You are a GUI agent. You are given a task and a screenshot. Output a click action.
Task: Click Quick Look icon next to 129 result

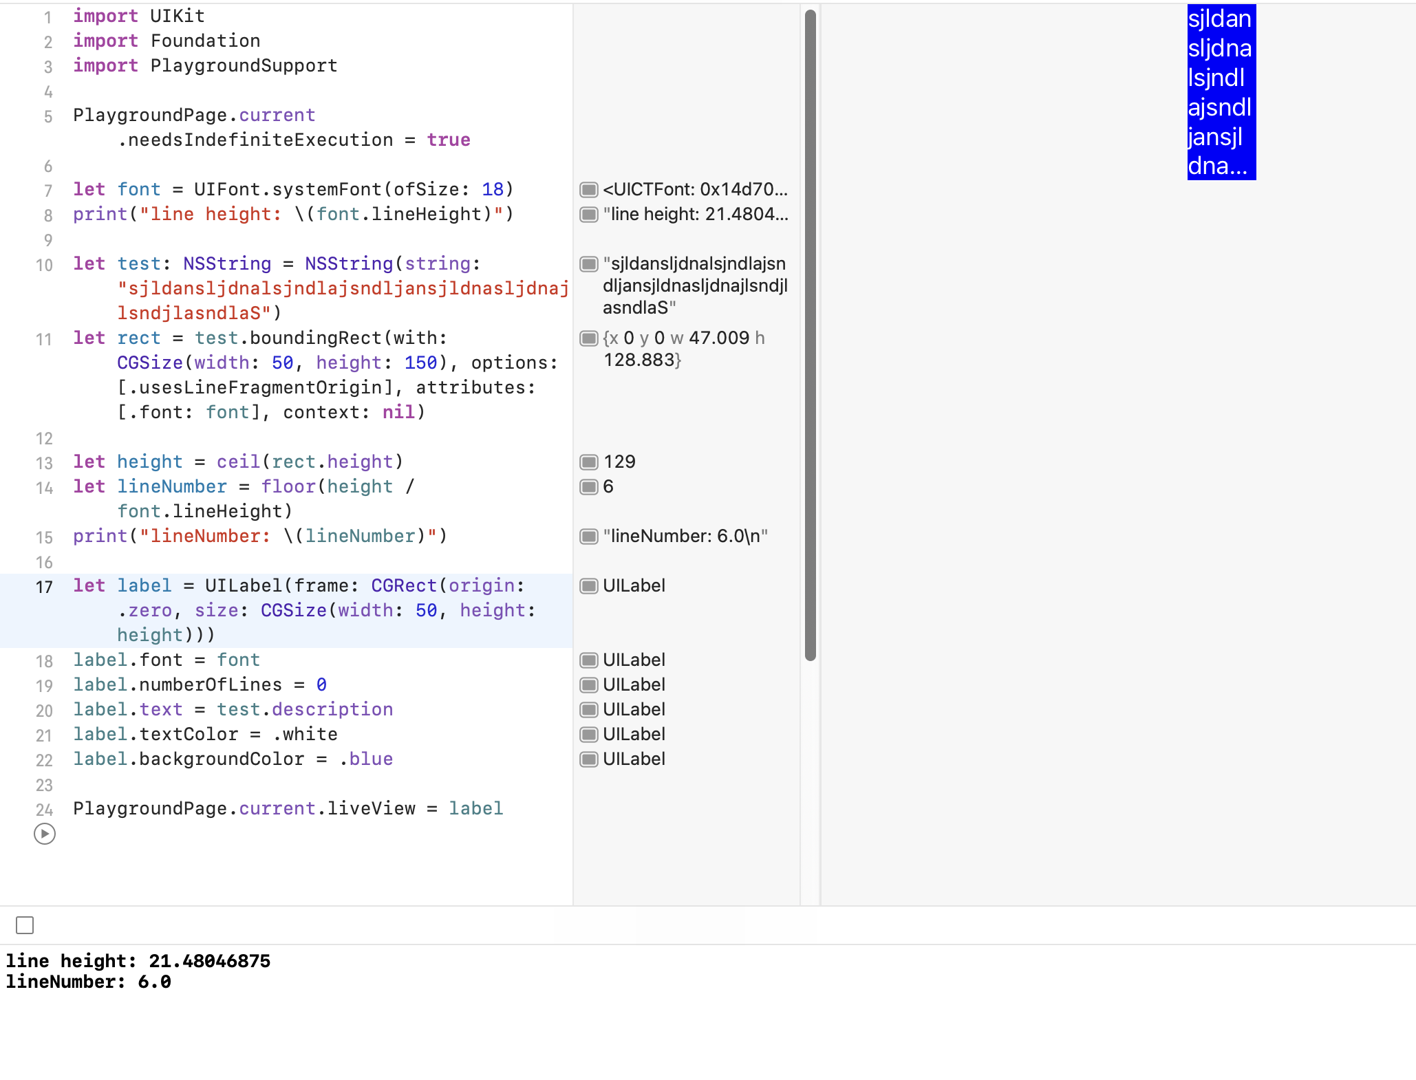[x=588, y=462]
